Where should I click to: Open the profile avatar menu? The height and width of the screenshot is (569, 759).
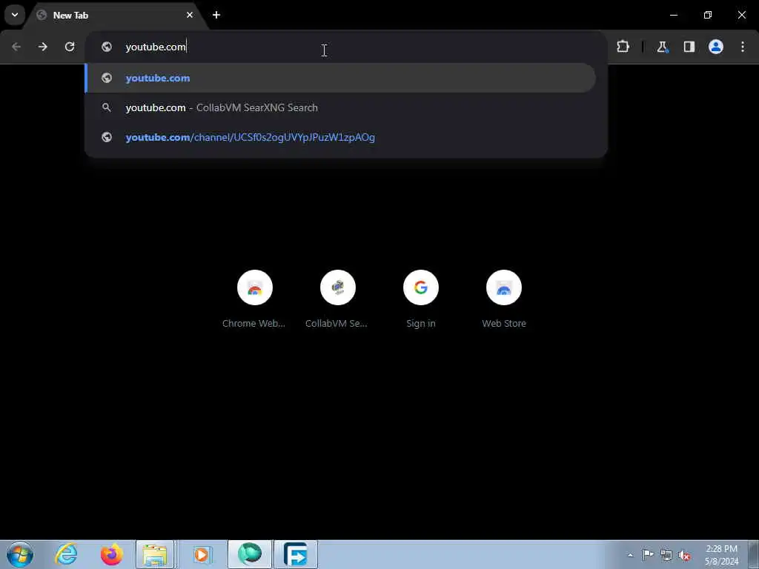click(715, 47)
